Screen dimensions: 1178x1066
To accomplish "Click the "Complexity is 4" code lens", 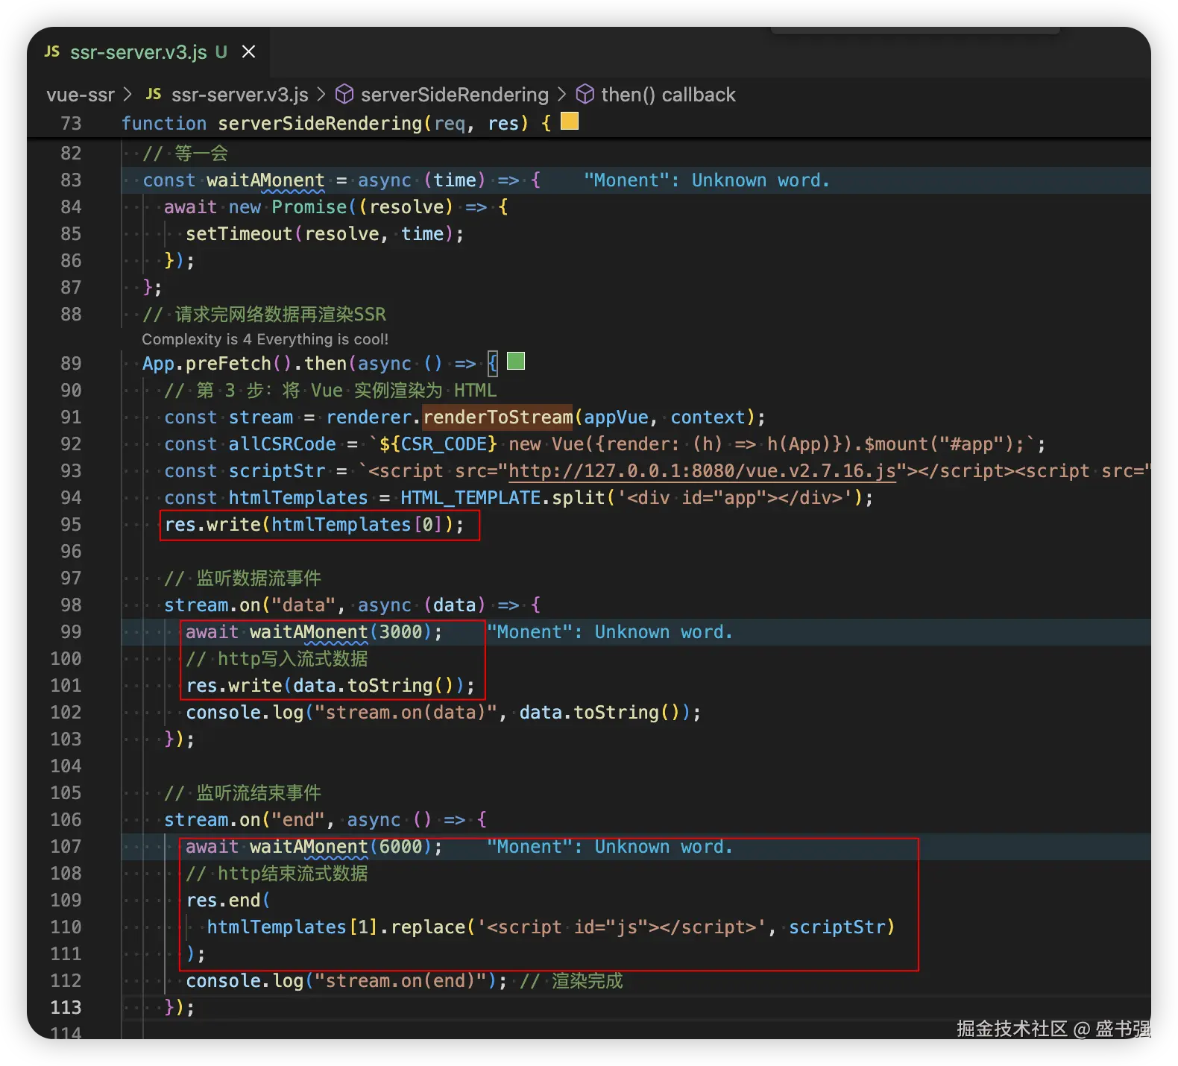I will (x=265, y=339).
